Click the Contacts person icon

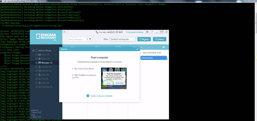(40, 67)
